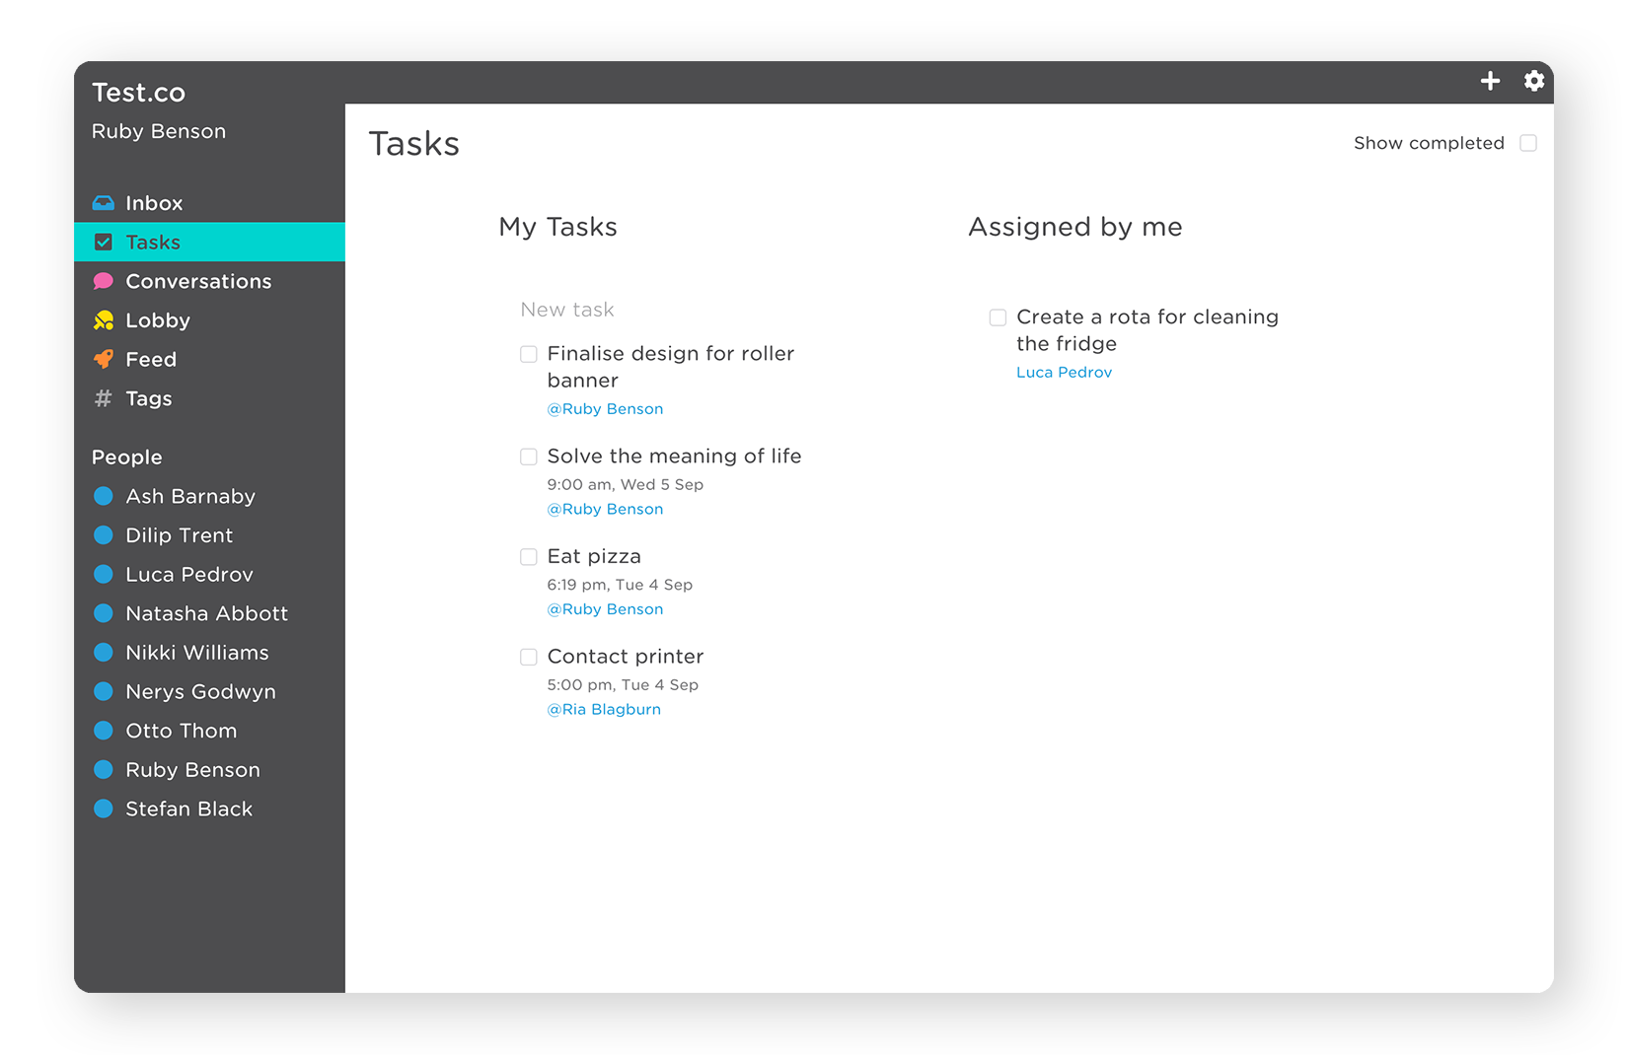The height and width of the screenshot is (1055, 1628).
Task: Click status dot next to Luca Pedrov
Action: [103, 574]
